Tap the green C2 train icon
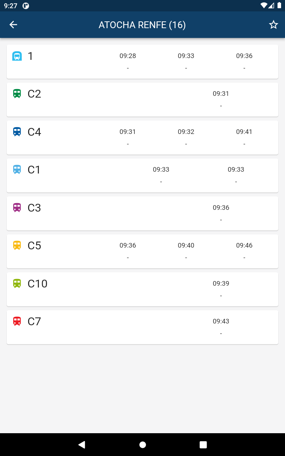Screen dimensions: 285x456 (x=17, y=94)
